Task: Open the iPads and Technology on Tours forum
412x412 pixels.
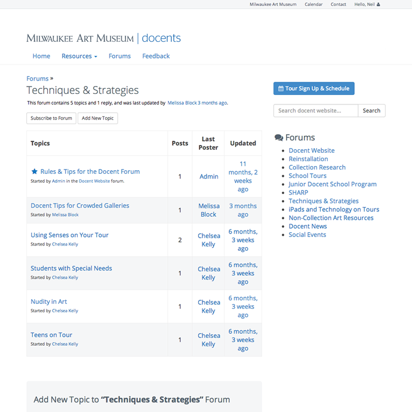Action: [334, 210]
